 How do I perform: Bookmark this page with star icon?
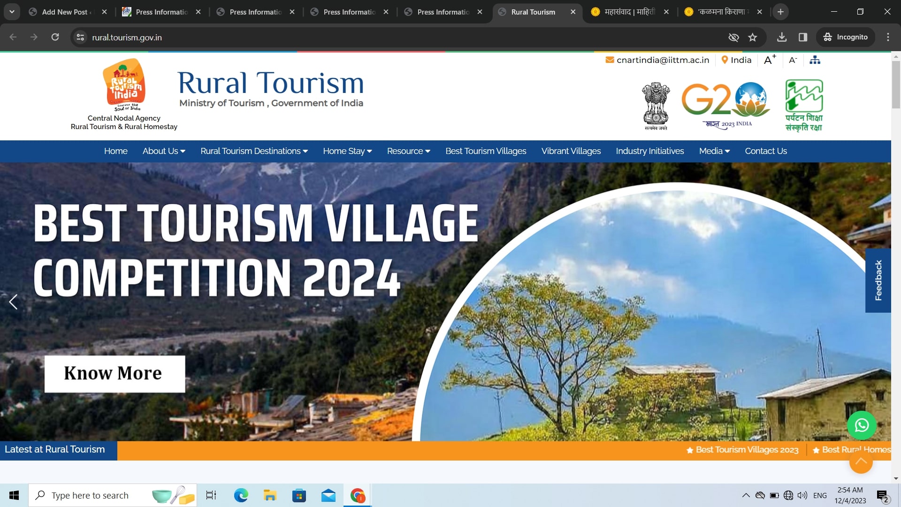click(753, 37)
